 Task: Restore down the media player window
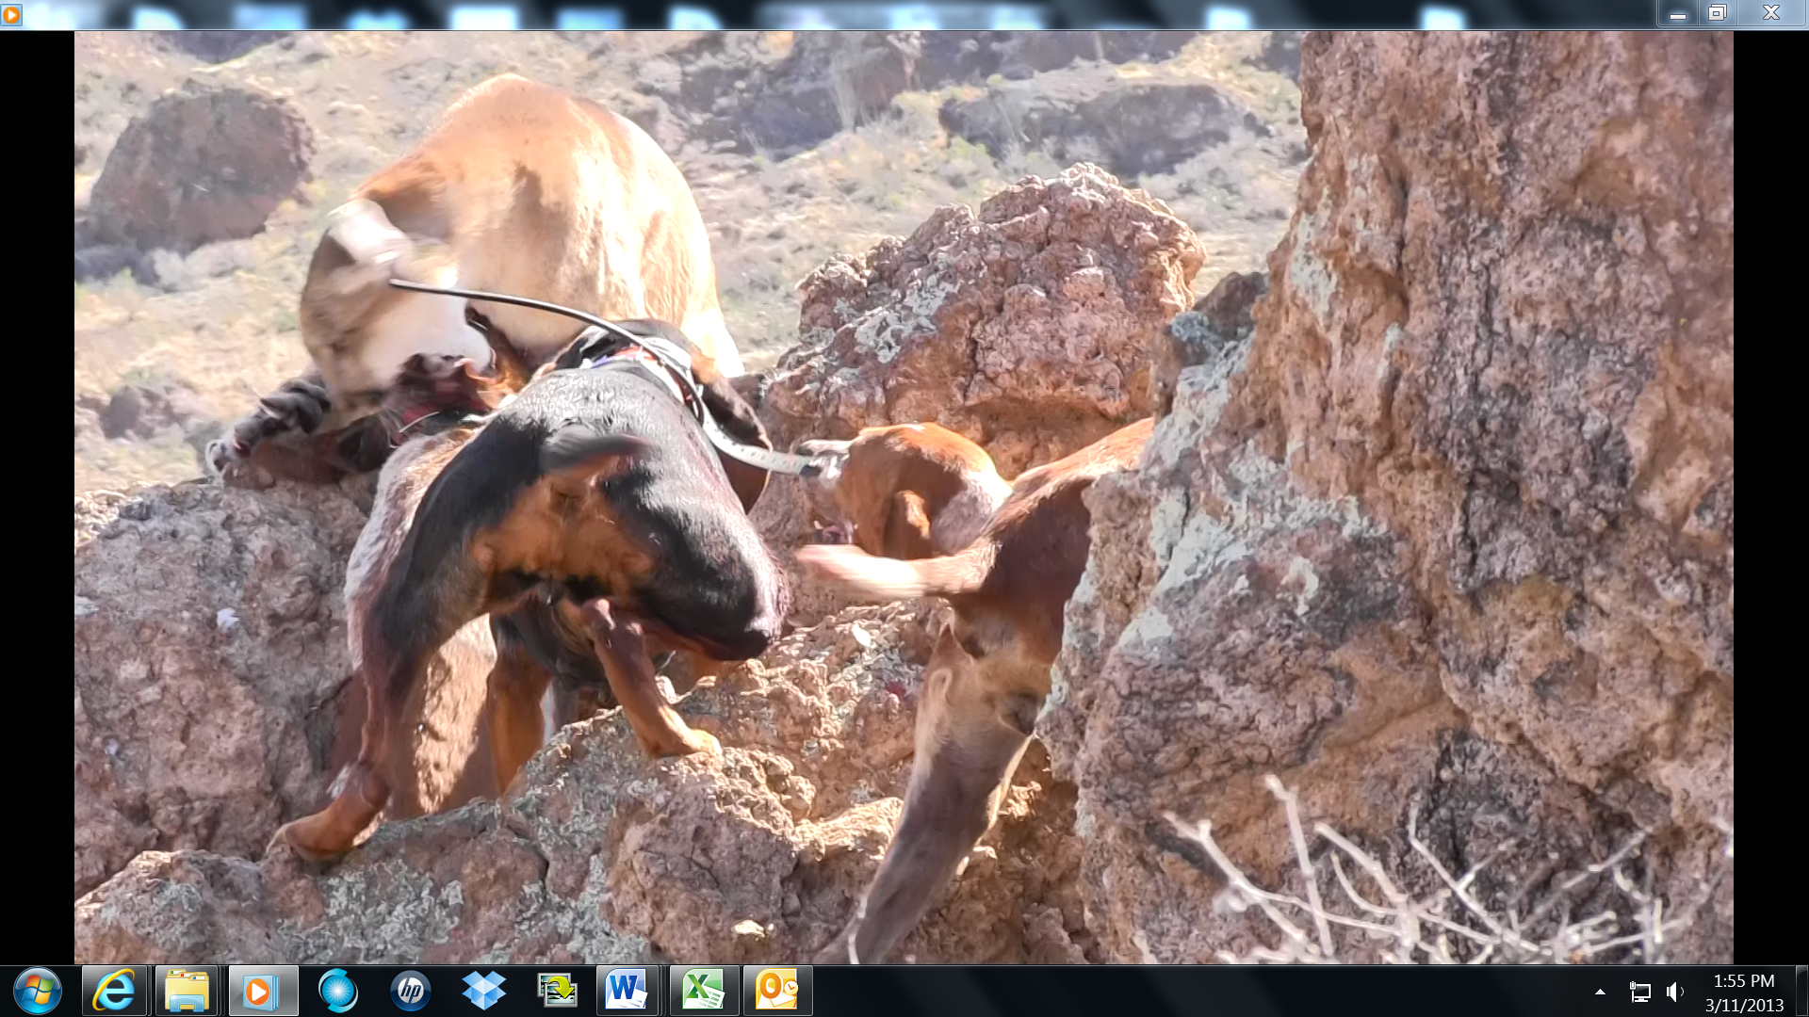click(x=1718, y=13)
